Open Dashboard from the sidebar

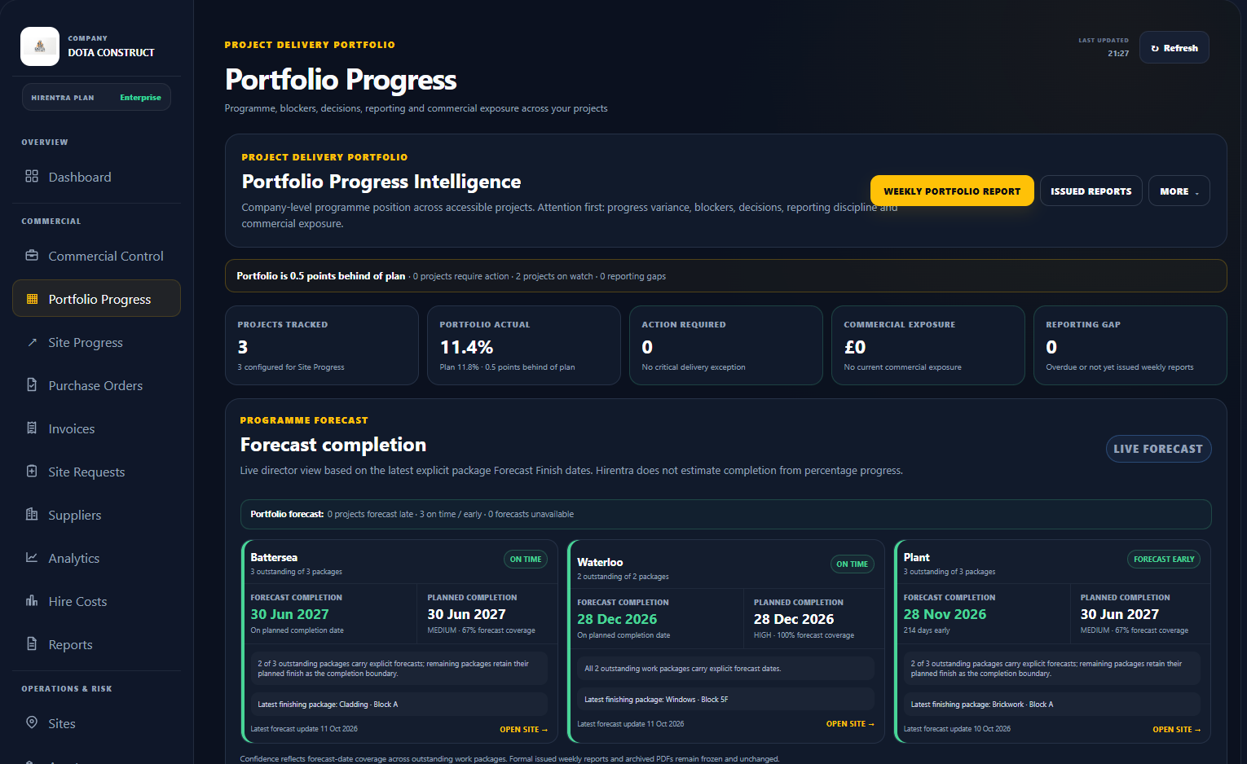[x=96, y=177]
